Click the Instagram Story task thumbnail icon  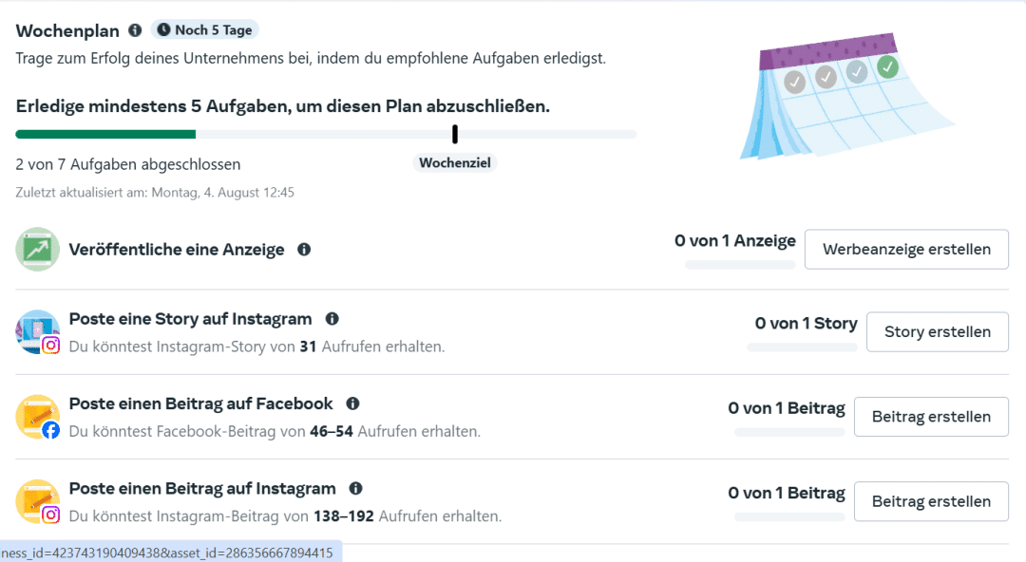click(x=38, y=332)
